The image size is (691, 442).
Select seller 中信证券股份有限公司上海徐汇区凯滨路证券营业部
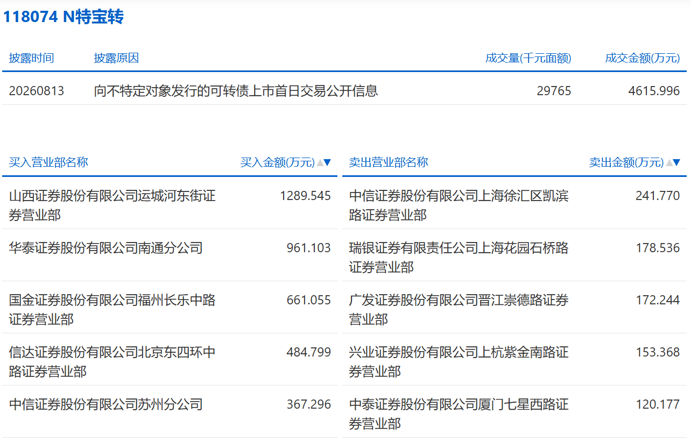(459, 205)
